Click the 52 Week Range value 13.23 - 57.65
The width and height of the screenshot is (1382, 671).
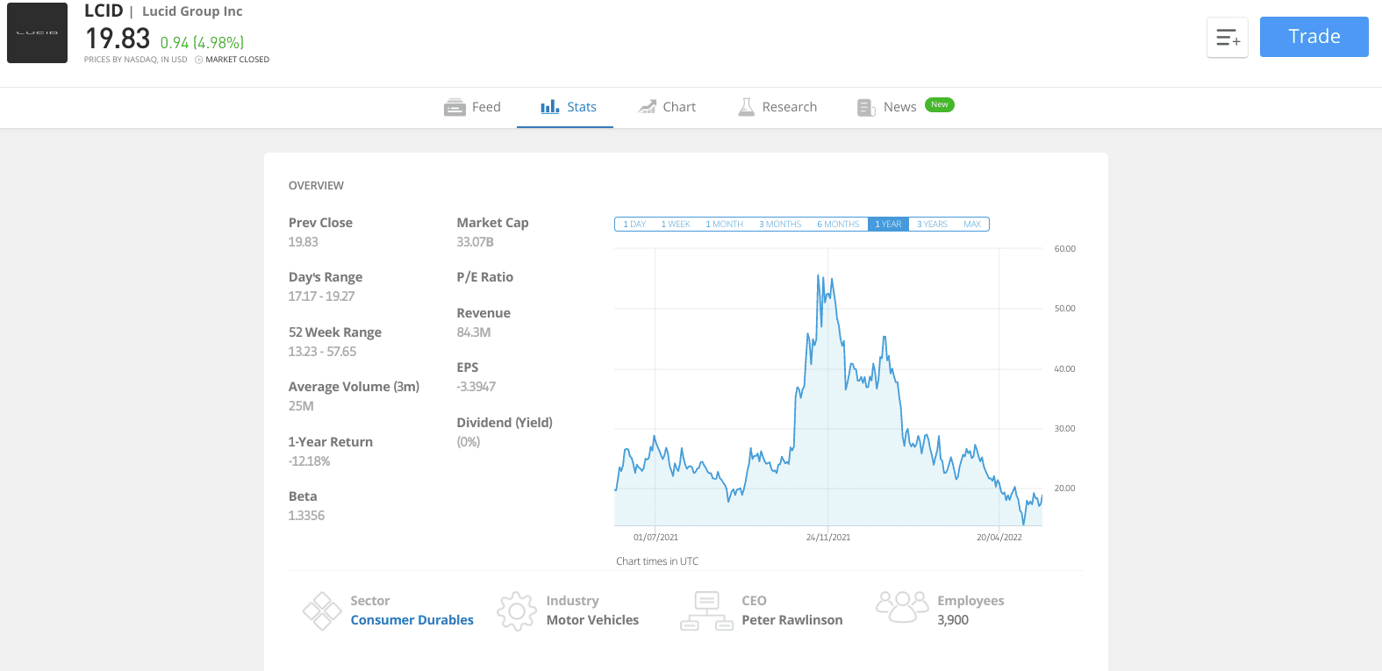click(322, 352)
